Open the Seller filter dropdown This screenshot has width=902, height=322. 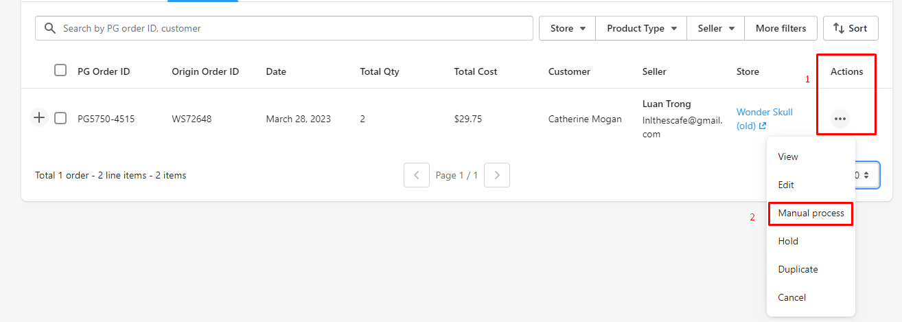click(x=716, y=28)
